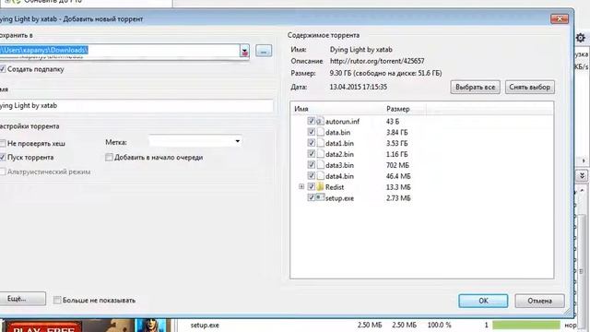Select the data3.bin file name
590x332 pixels.
pyautogui.click(x=339, y=165)
